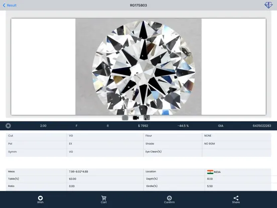Select the Depth(%) value 61.10
Image resolution: width=277 pixels, height=208 pixels.
(x=210, y=179)
